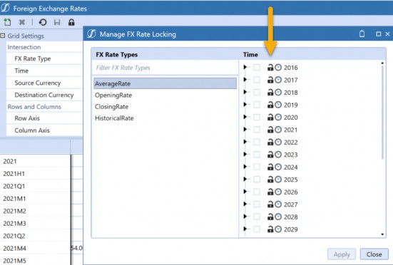Check the 2018 time checkbox

[x=257, y=93]
